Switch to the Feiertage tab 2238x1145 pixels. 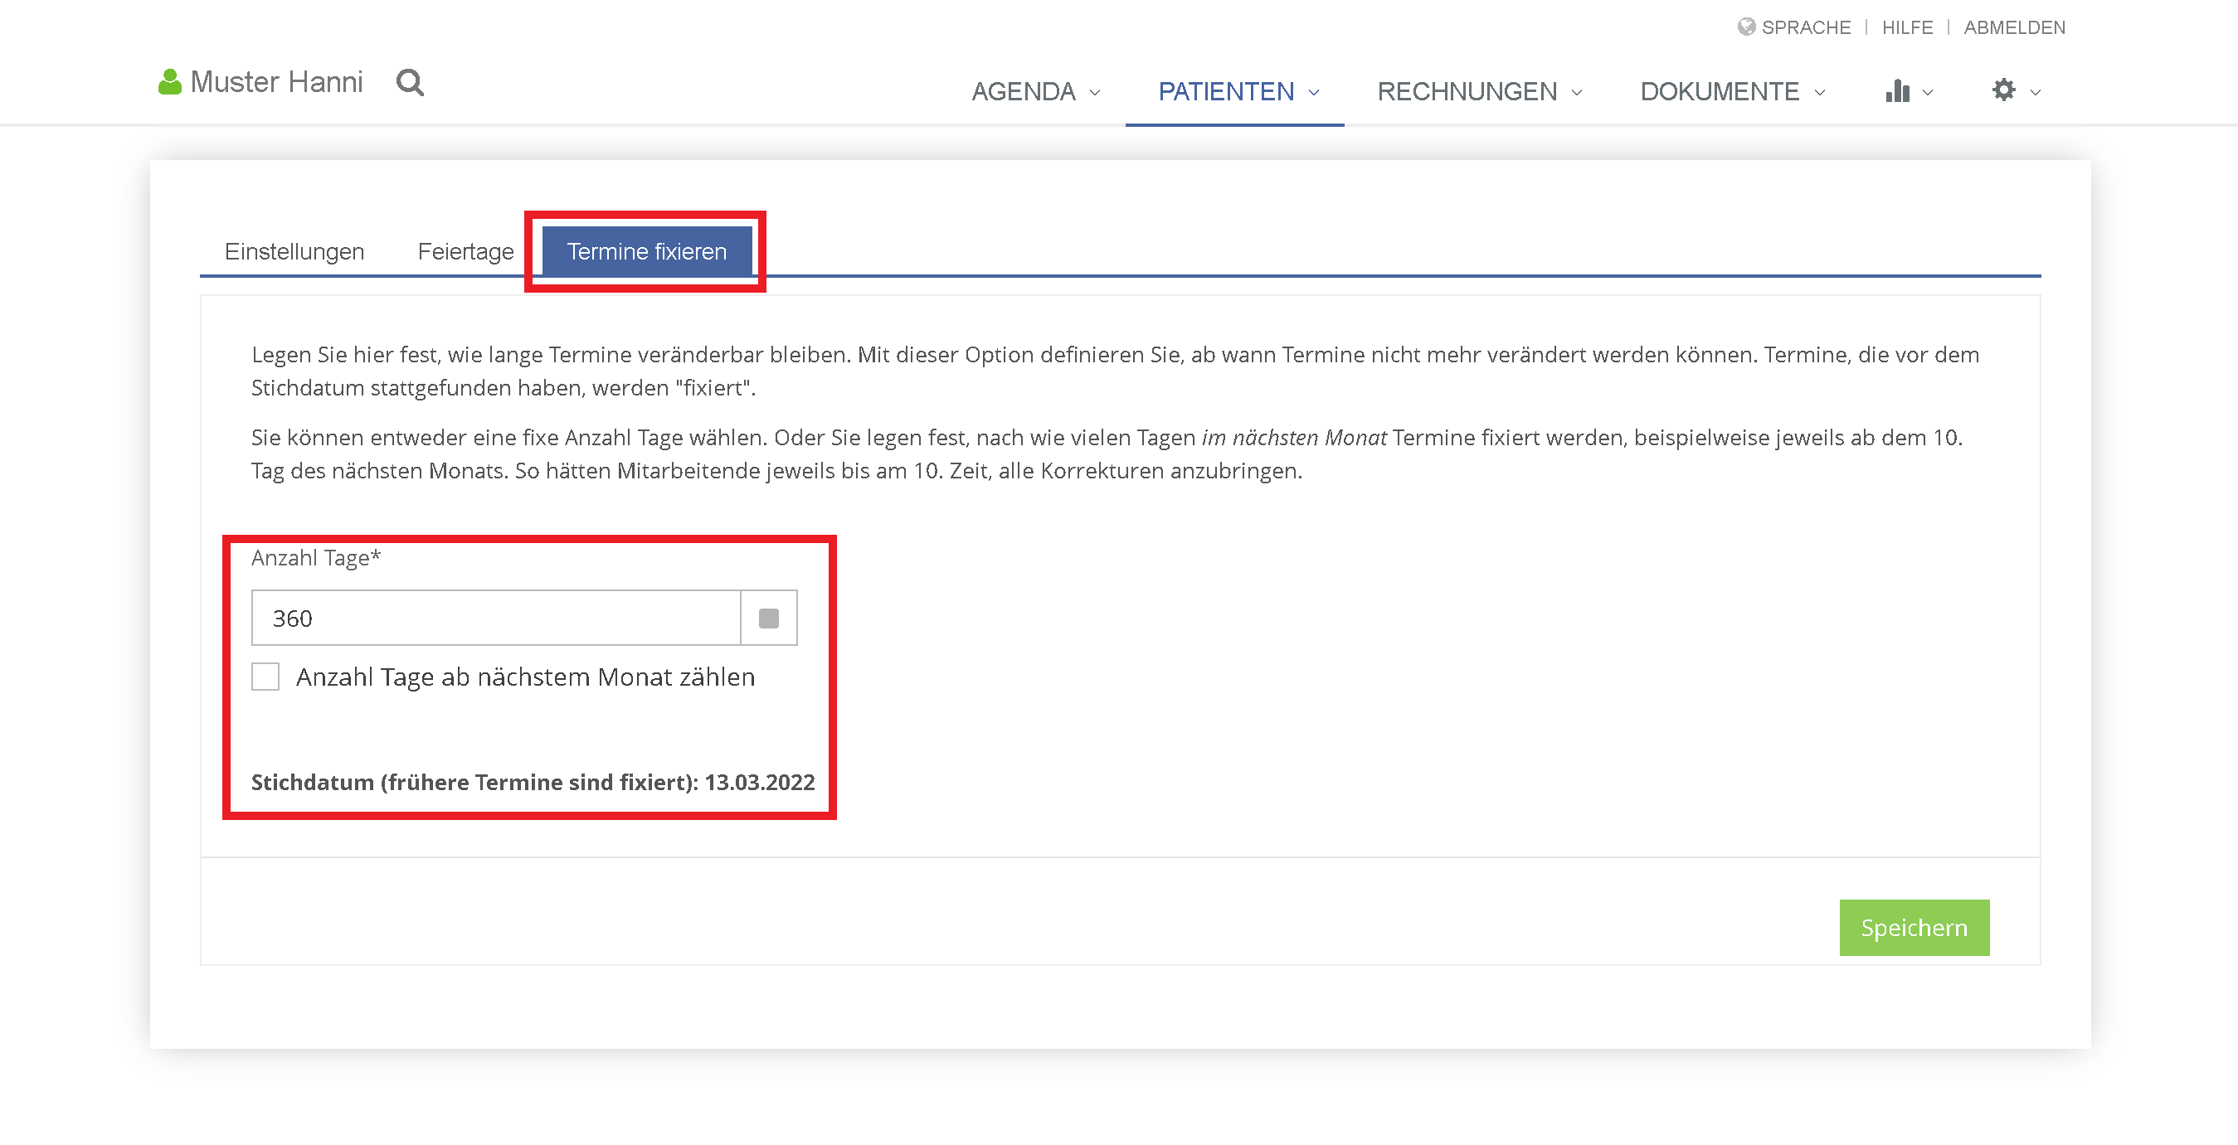coord(465,251)
